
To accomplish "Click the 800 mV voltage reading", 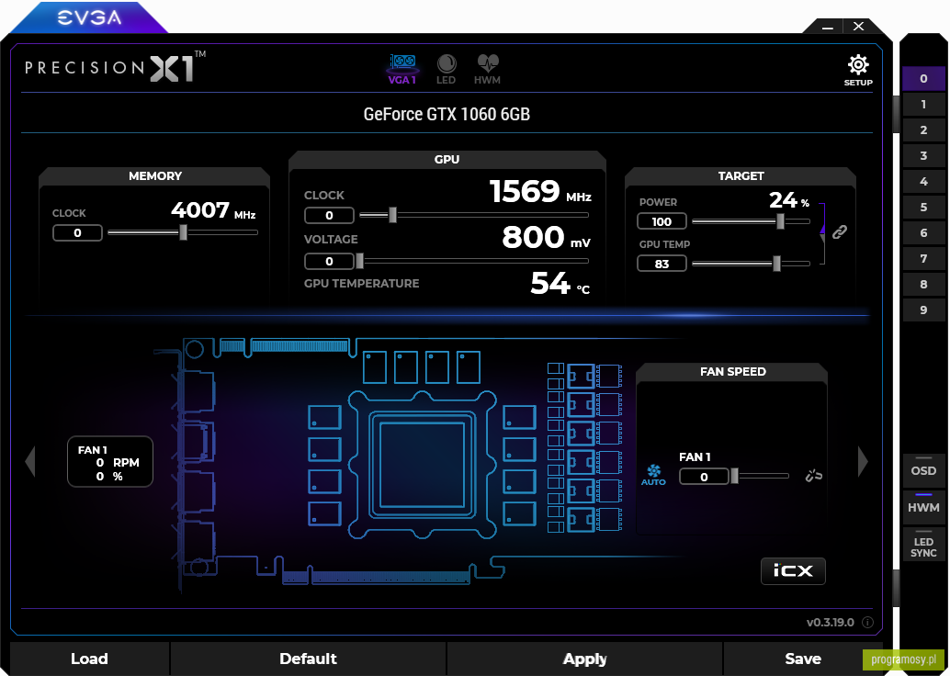I will (x=547, y=237).
